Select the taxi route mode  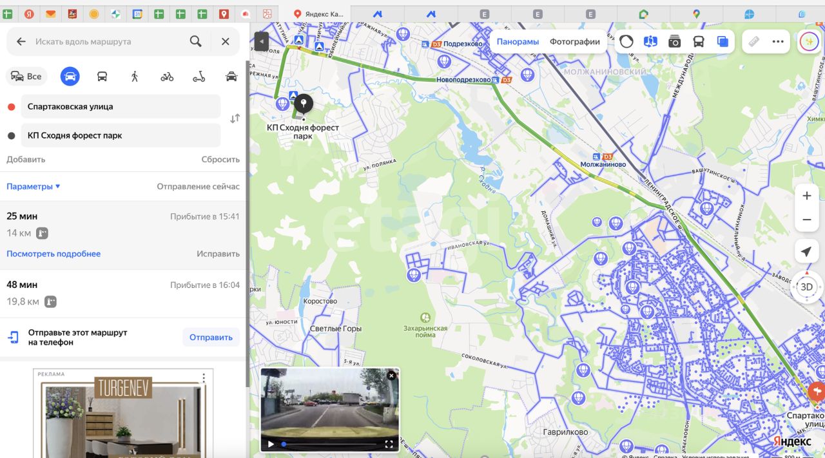pyautogui.click(x=231, y=77)
